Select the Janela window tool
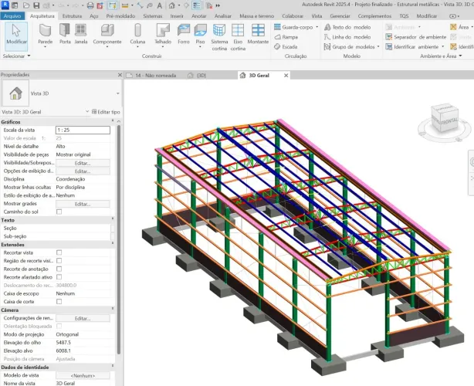 pyautogui.click(x=81, y=34)
